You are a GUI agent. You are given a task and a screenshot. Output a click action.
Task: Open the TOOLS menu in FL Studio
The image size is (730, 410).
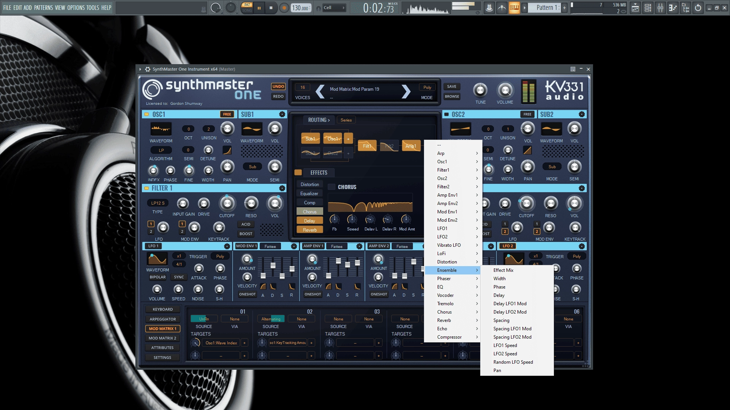[93, 8]
